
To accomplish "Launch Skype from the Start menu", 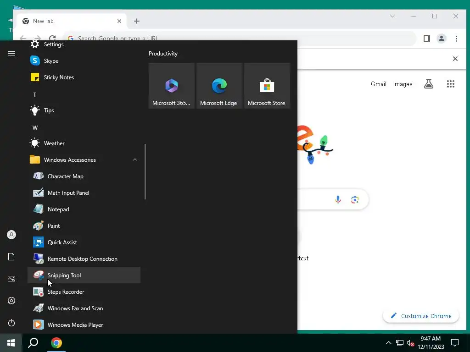I will (x=84, y=61).
